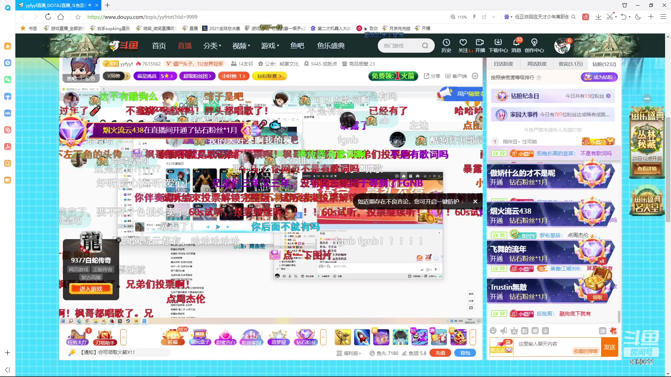
Task: Click the 免费领:1火箭 free rocket button
Action: click(393, 76)
